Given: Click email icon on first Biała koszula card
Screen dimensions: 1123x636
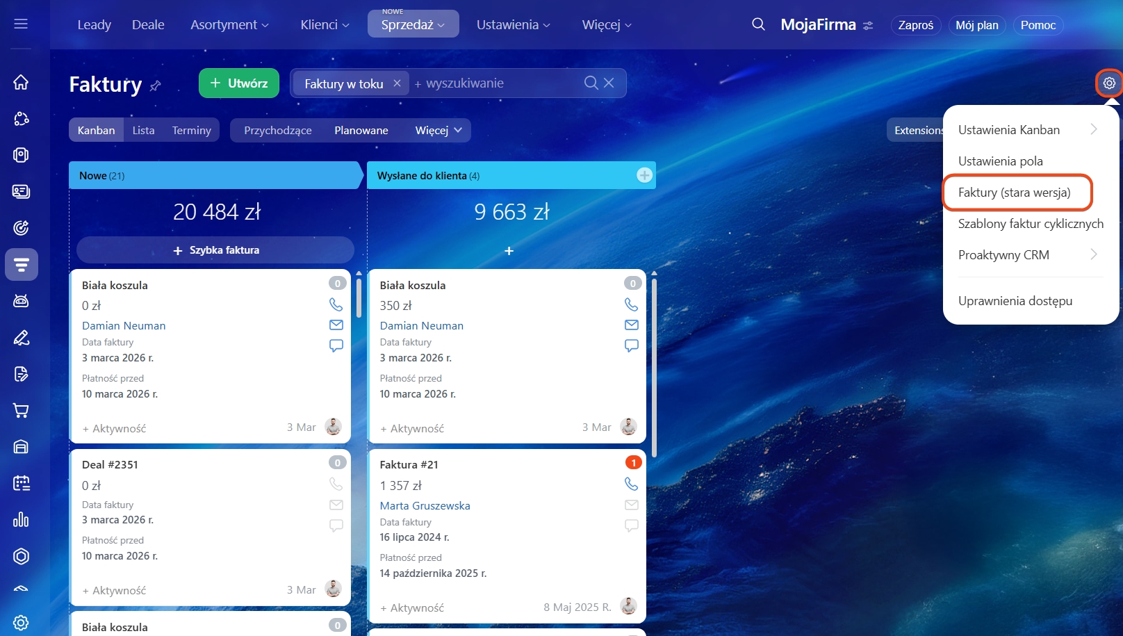Looking at the screenshot, I should 336,325.
